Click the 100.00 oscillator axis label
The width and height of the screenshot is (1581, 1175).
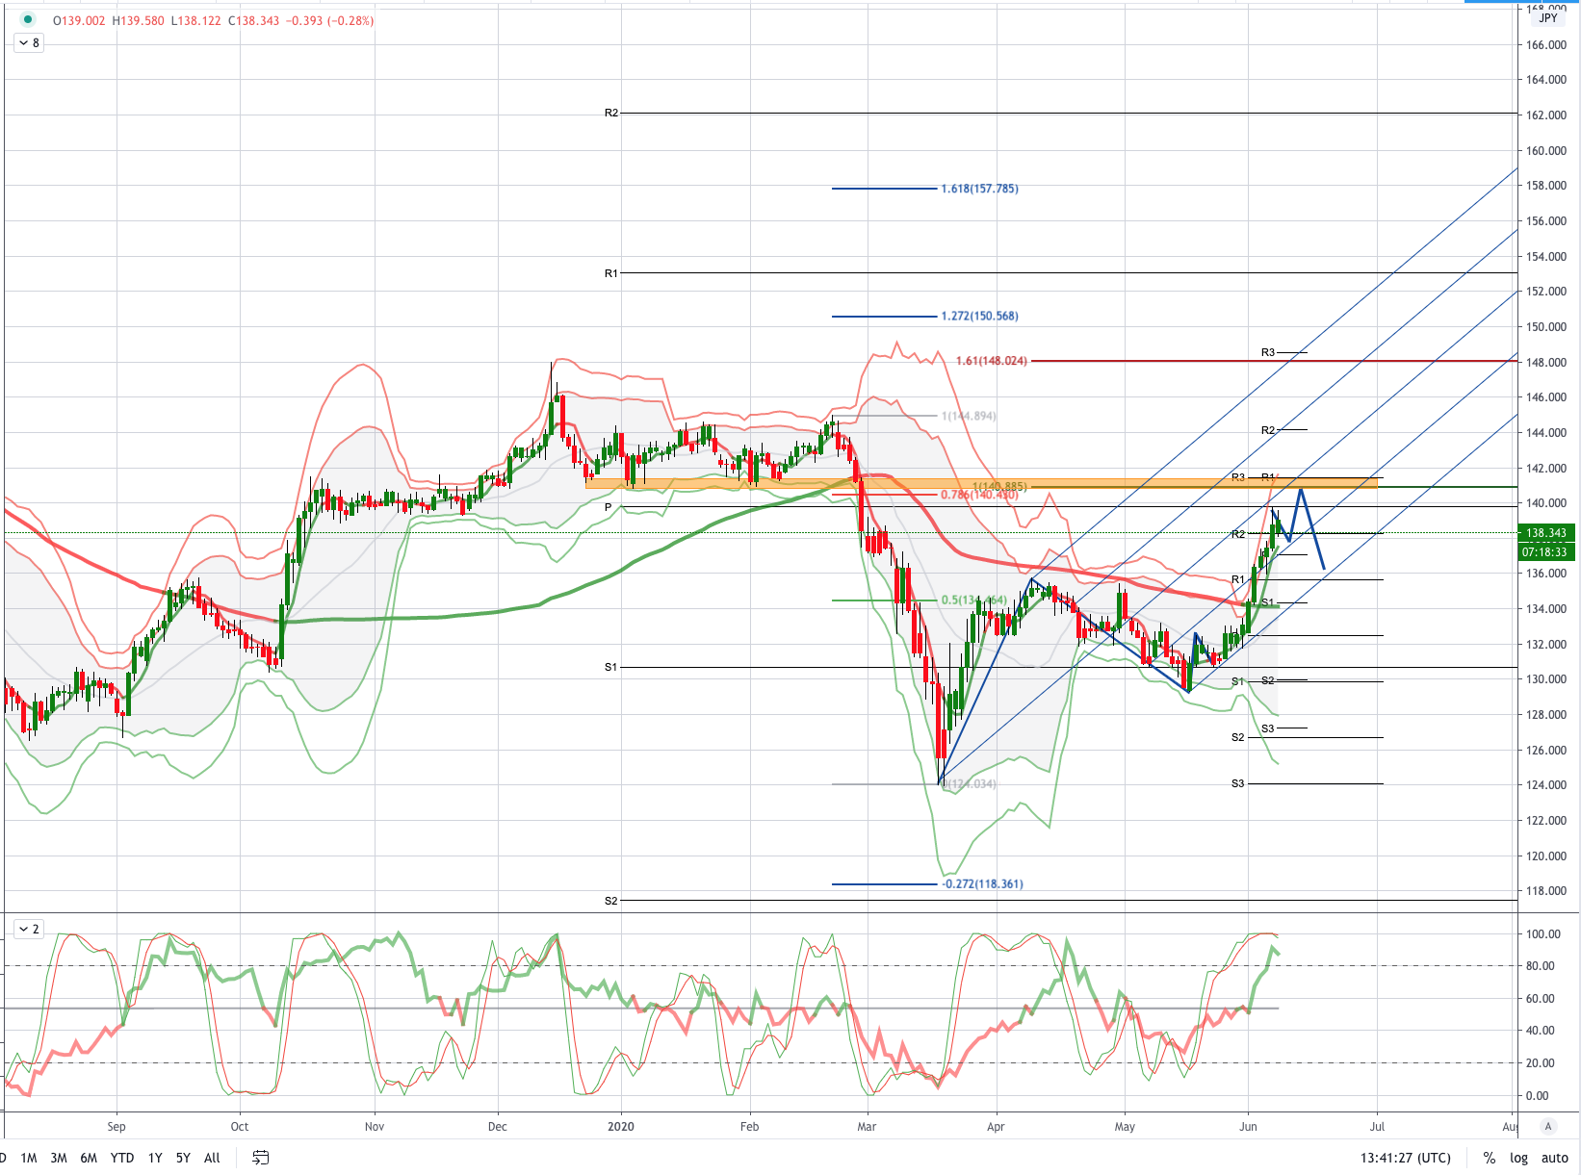click(x=1542, y=933)
